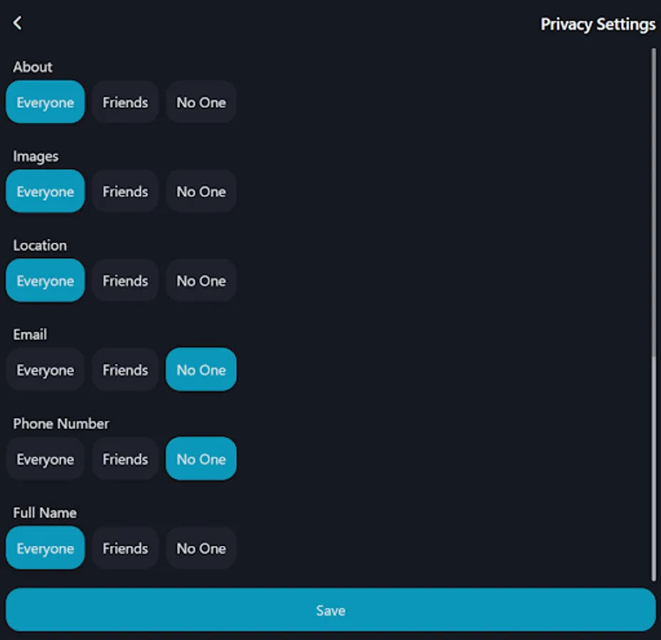Block Location visibility with No One
This screenshot has width=661, height=640.
coord(201,280)
